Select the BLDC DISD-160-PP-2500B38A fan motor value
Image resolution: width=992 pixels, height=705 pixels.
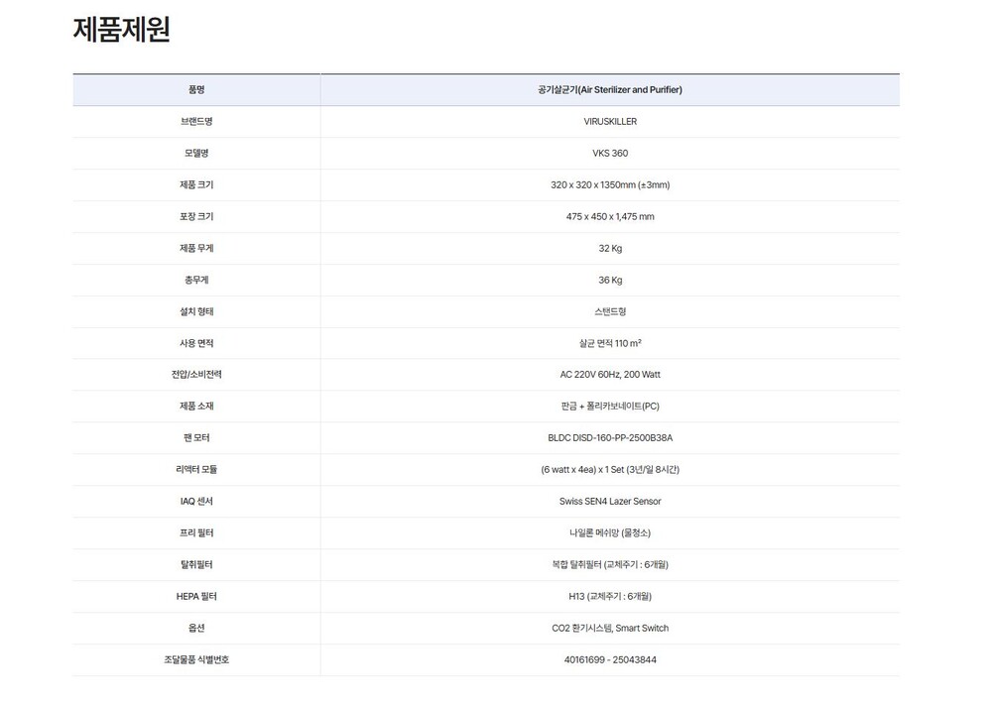[x=609, y=437]
